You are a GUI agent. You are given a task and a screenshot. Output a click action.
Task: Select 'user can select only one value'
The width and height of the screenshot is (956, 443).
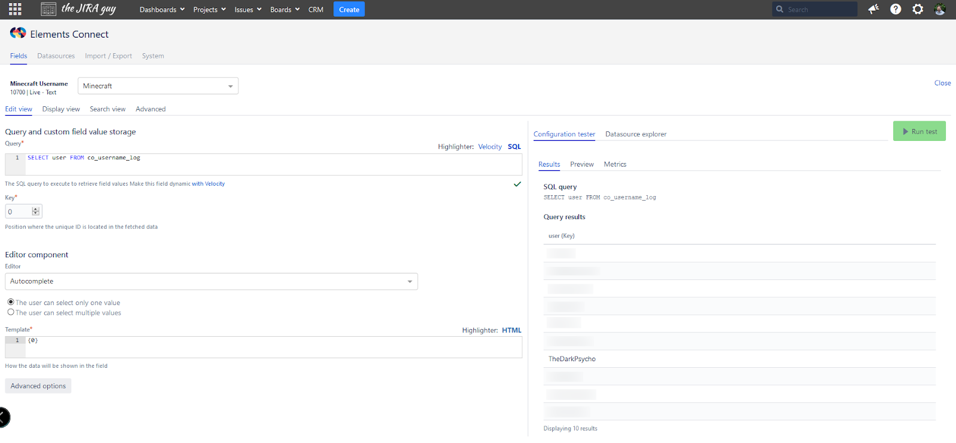[x=11, y=302]
